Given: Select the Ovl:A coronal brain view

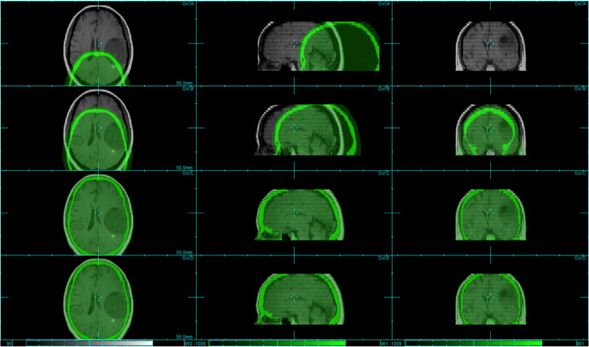Looking at the screenshot, I should (x=490, y=43).
